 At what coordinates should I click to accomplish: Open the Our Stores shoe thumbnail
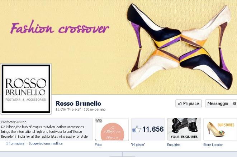pyautogui.click(x=220, y=129)
